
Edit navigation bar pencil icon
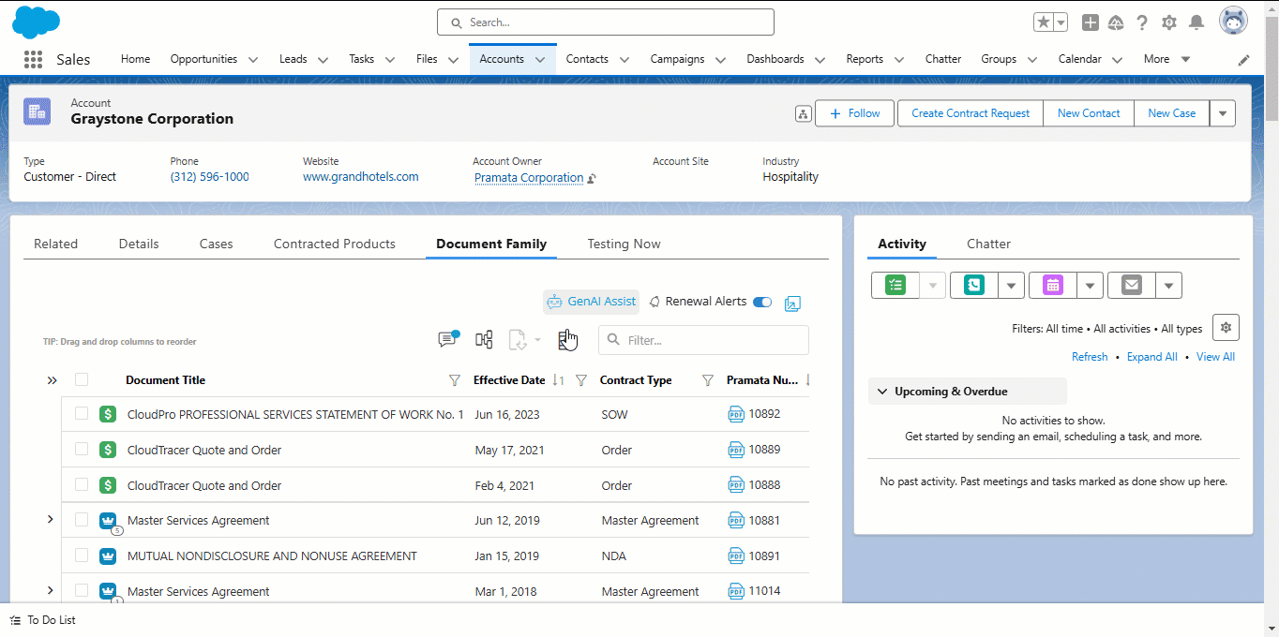(1244, 60)
